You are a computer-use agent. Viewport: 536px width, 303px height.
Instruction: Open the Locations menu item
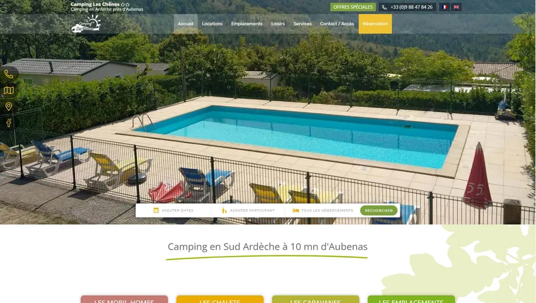[x=212, y=24]
